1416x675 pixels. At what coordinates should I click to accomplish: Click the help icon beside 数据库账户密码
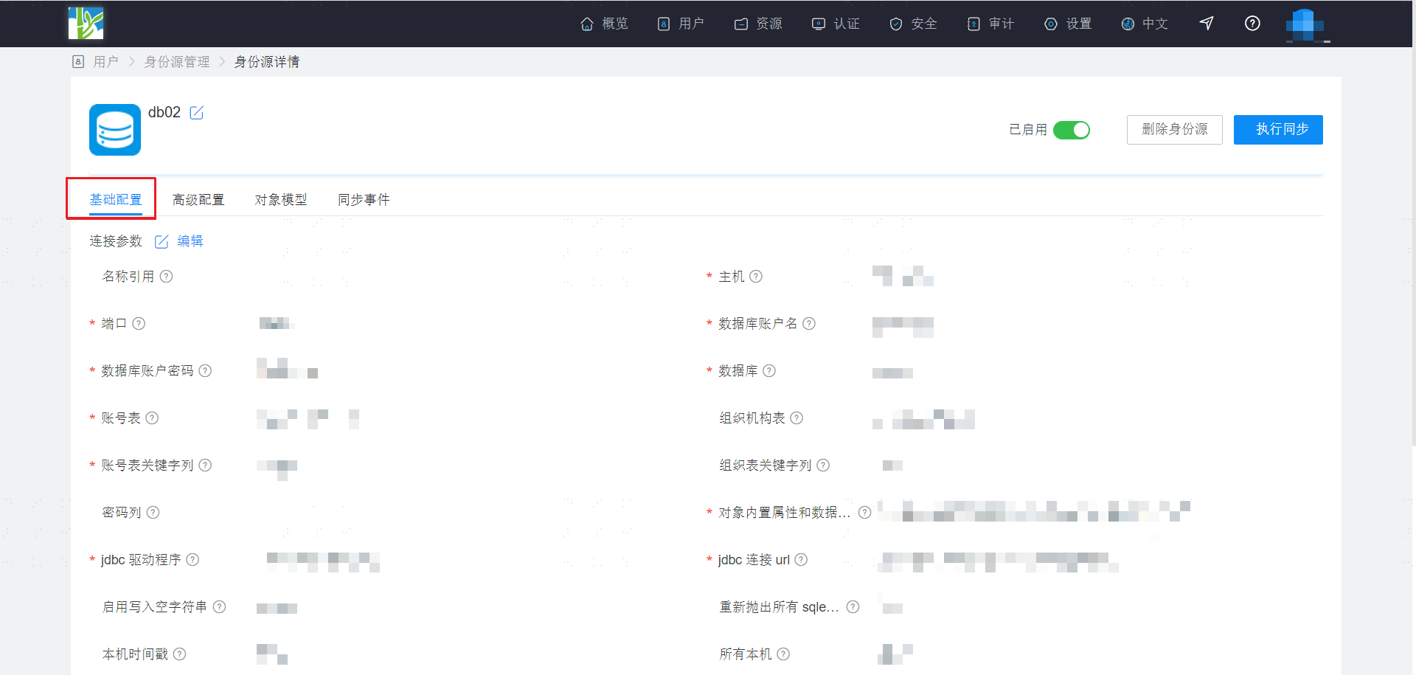pyautogui.click(x=205, y=371)
